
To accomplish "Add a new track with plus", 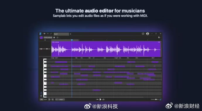I will coord(45,40).
